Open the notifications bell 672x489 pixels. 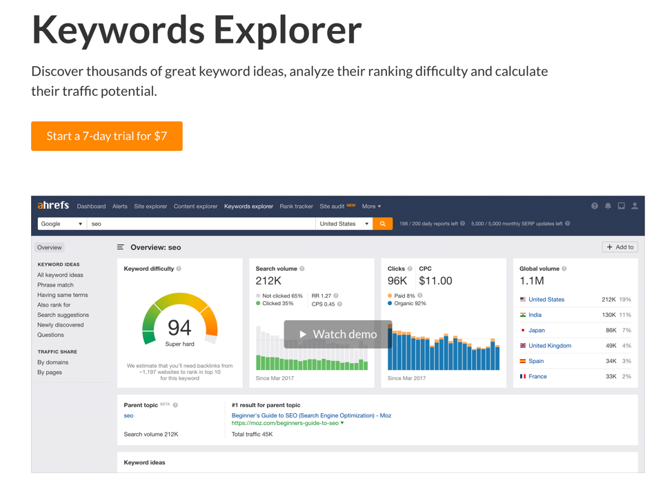pyautogui.click(x=608, y=206)
